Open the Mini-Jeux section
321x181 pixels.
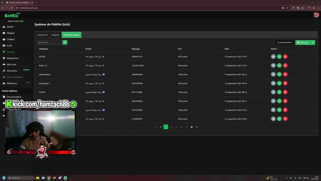click(x=11, y=64)
